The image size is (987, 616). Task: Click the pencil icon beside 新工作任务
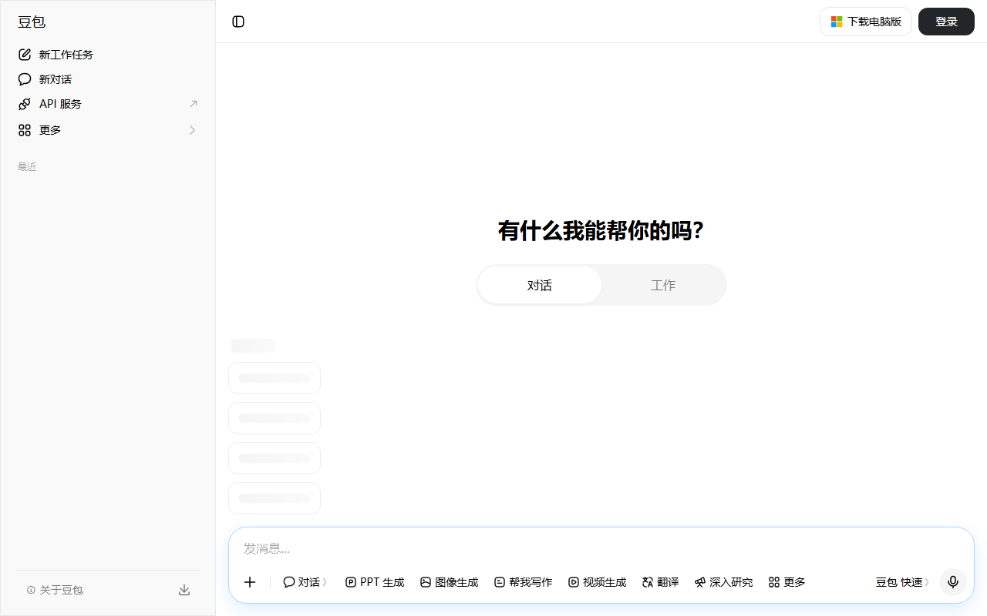tap(25, 55)
